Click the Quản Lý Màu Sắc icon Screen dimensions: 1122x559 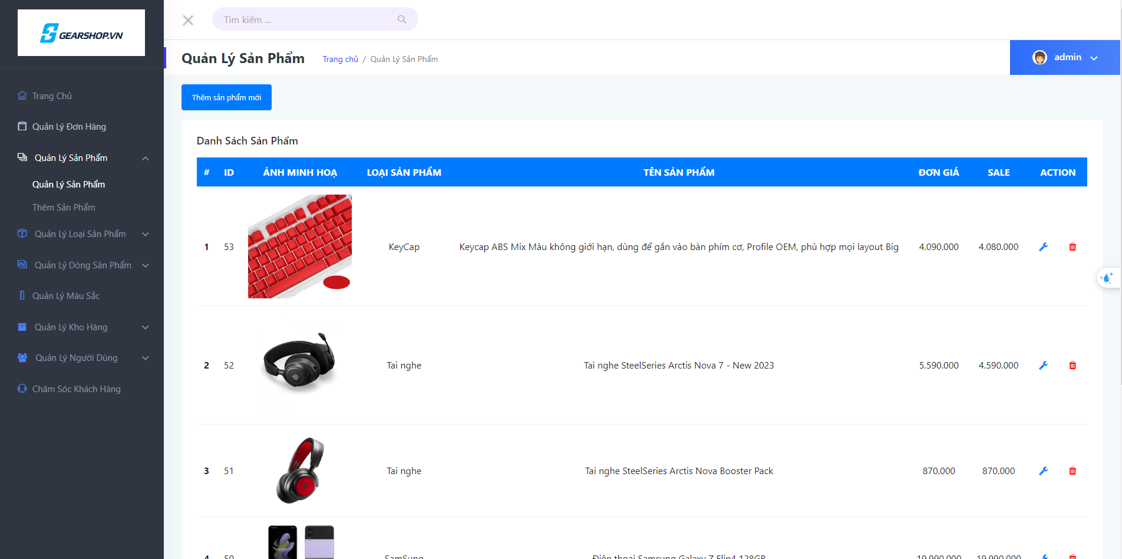click(x=22, y=295)
